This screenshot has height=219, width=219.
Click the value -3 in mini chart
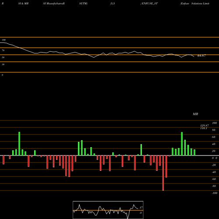coord(141,213)
